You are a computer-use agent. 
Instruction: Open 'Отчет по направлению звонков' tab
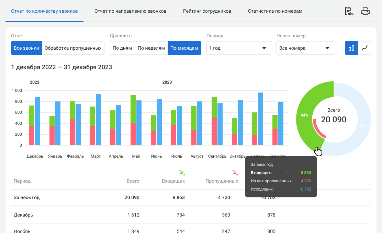click(x=130, y=11)
